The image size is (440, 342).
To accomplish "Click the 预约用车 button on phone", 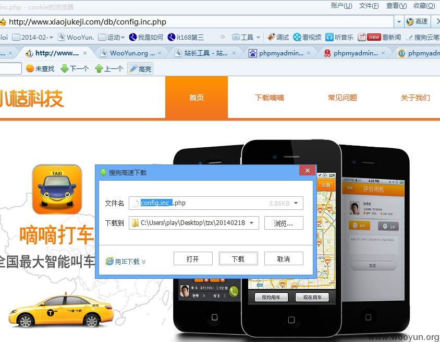I will 271,297.
